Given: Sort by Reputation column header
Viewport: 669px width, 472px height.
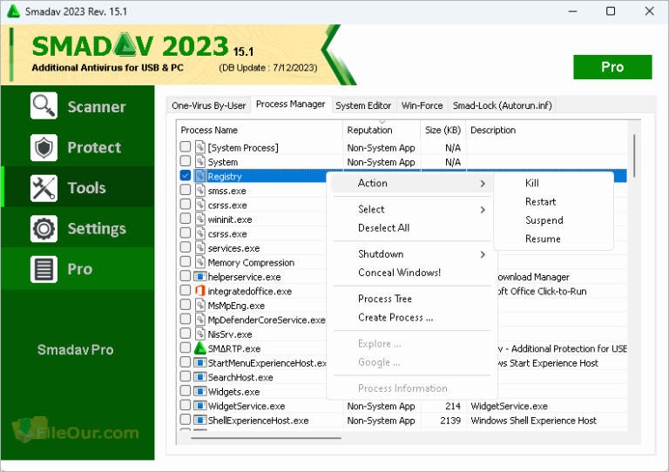Looking at the screenshot, I should 382,130.
